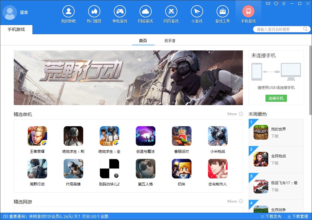Open the main menu hamburger icon
This screenshot has width=312, height=220.
(284, 4)
